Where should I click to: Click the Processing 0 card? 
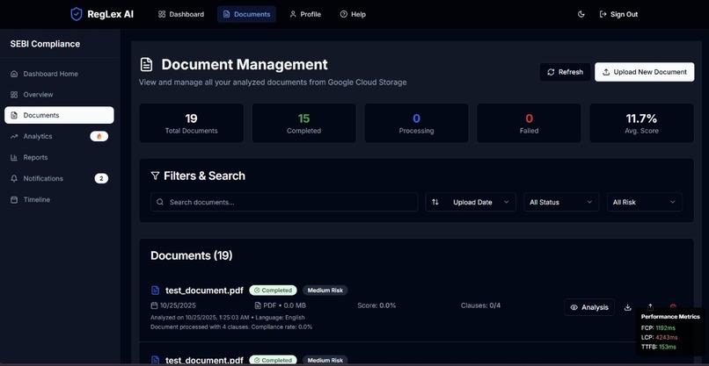(x=416, y=123)
